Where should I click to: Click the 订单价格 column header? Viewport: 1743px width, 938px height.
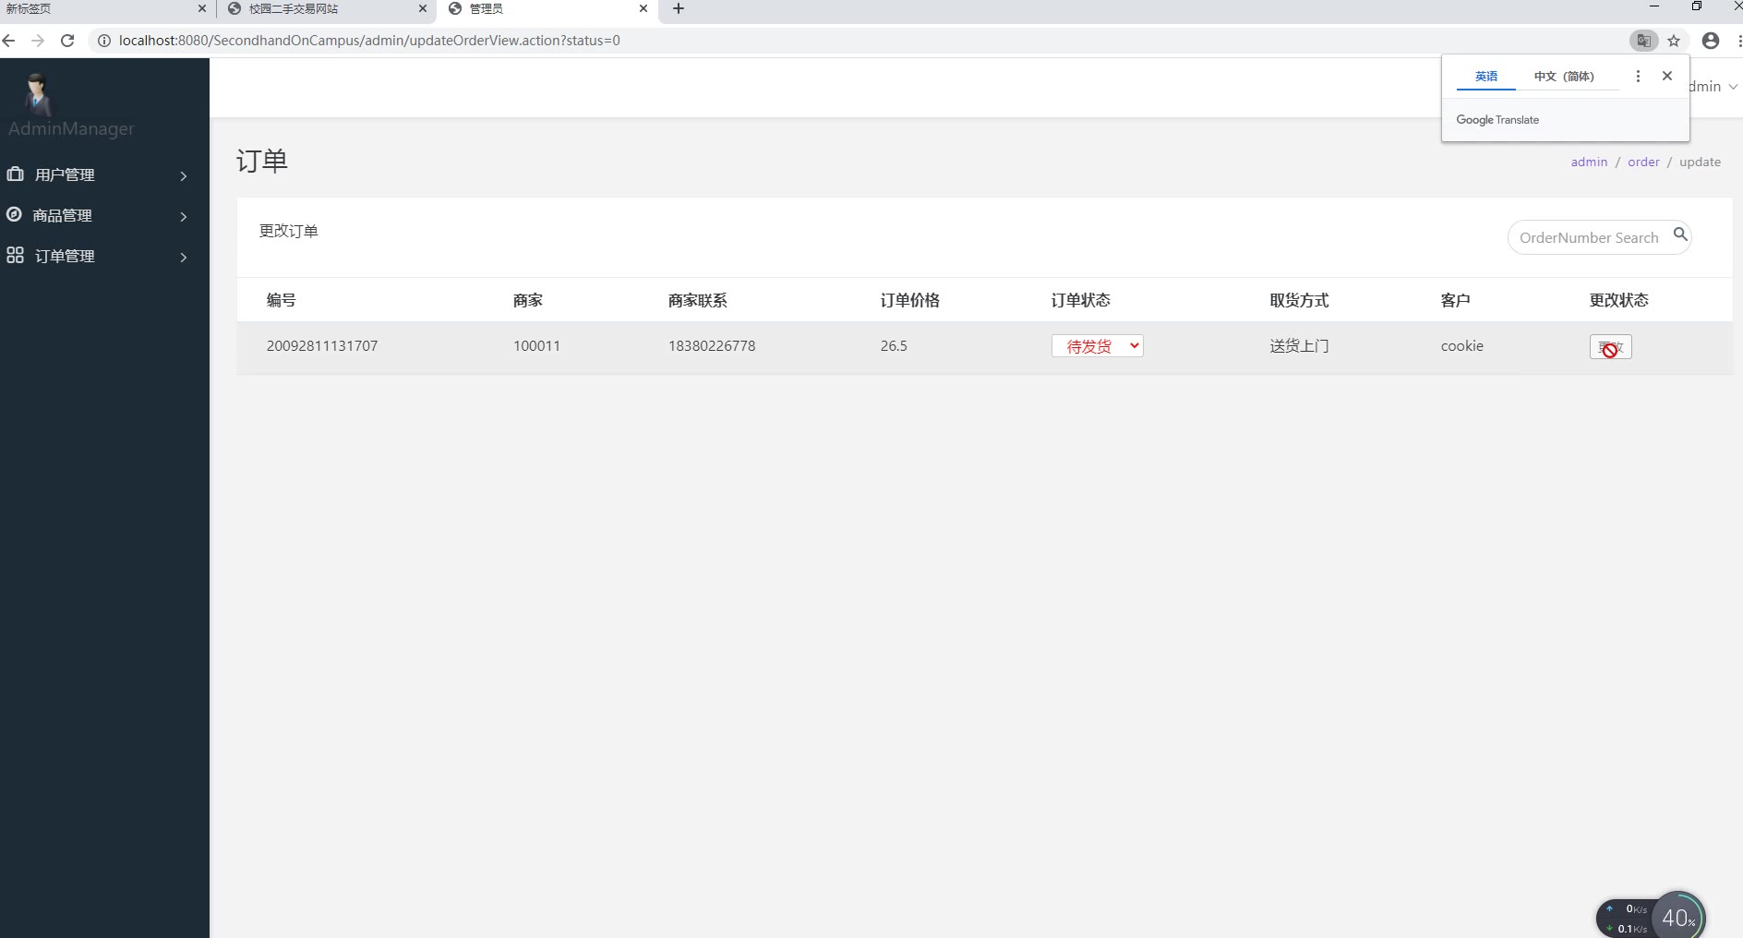click(x=910, y=300)
